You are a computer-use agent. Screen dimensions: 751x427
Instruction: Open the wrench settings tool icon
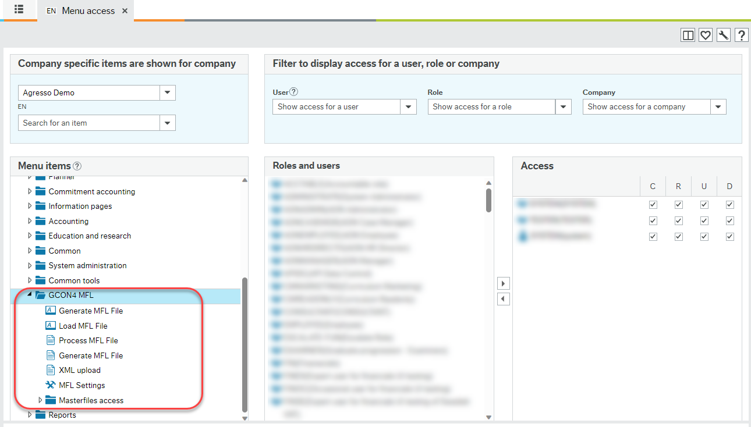point(723,35)
